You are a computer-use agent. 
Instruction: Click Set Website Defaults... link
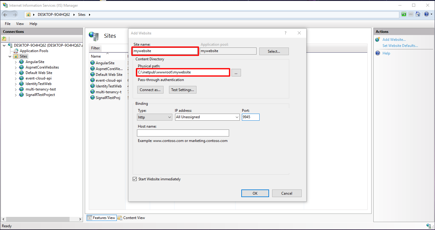[400, 46]
